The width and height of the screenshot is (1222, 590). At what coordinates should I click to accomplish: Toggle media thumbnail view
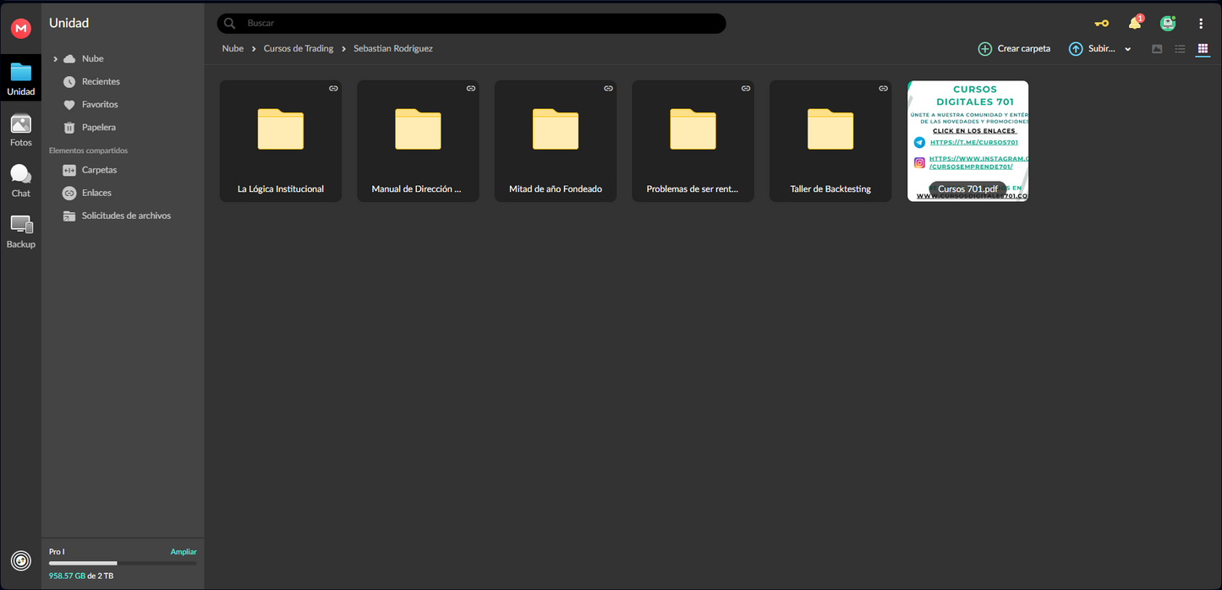1157,49
